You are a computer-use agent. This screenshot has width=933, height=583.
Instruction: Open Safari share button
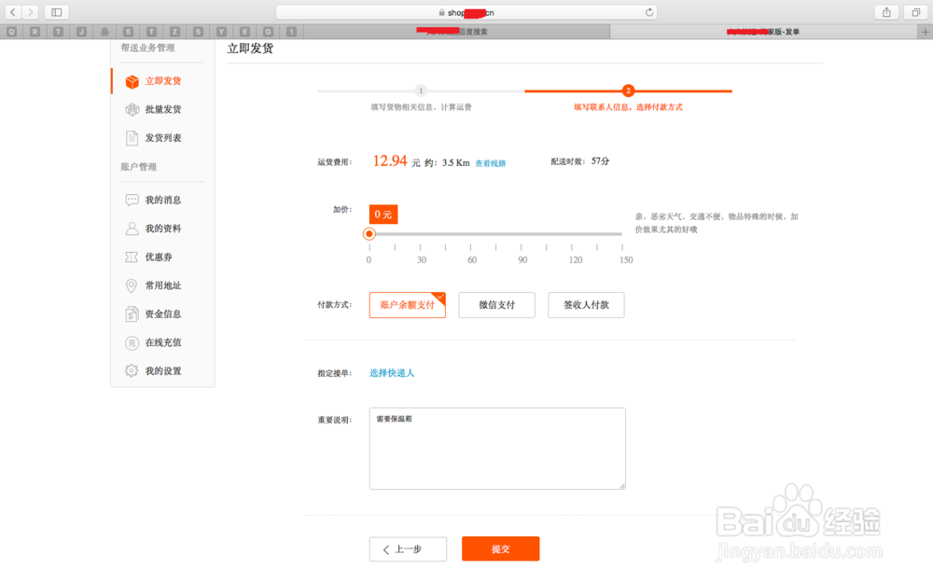pyautogui.click(x=886, y=12)
